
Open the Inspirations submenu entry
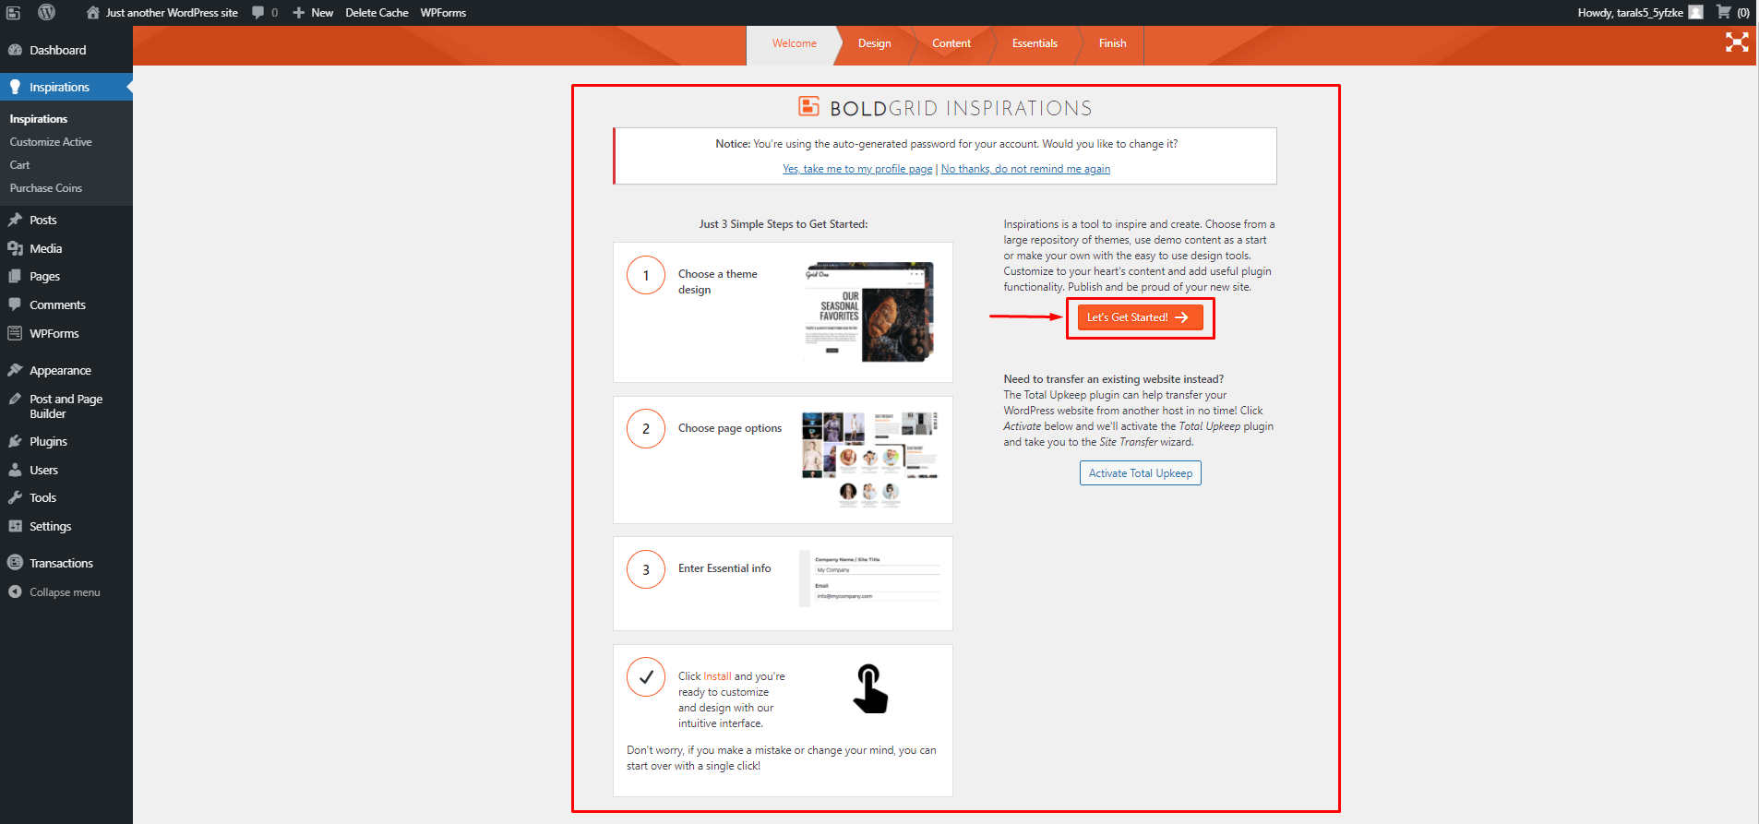pos(38,119)
